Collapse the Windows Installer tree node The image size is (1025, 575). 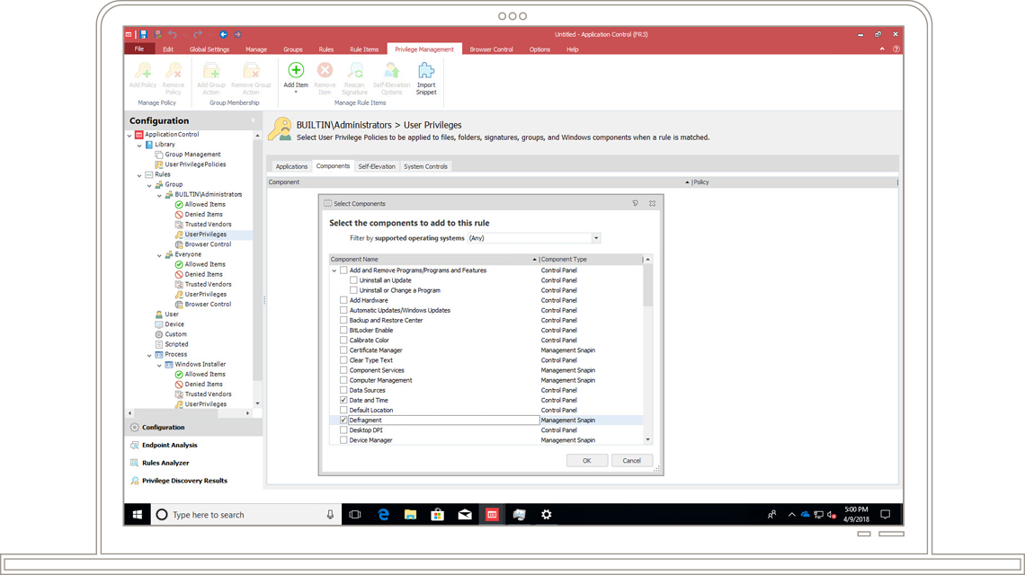[x=159, y=365]
